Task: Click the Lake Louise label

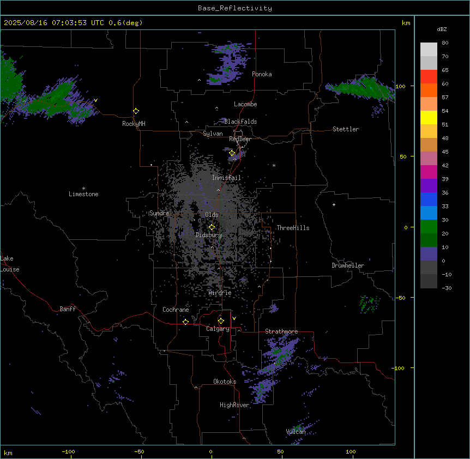Action: (x=10, y=264)
